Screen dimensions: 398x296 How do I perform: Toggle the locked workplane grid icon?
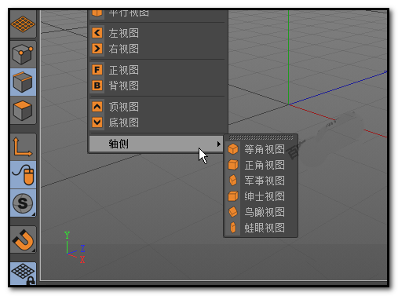point(23,273)
